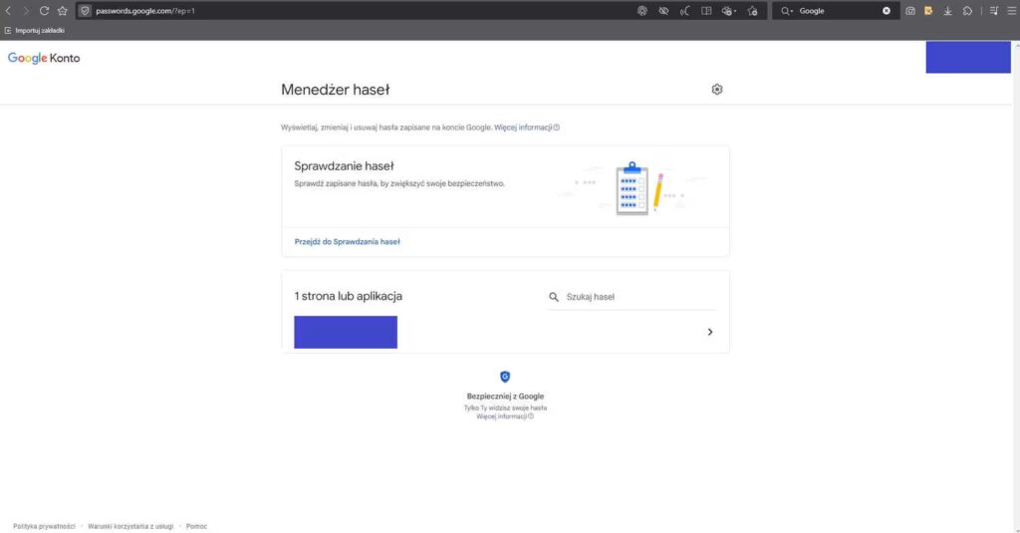This screenshot has height=533, width=1020.
Task: Click the help circle icon after Więcej informacji
Action: [x=557, y=128]
